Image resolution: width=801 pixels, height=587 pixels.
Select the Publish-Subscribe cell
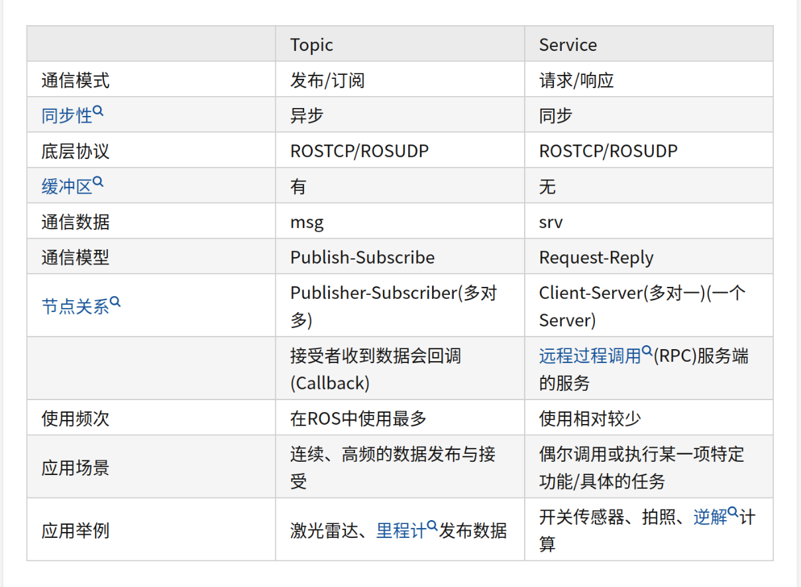362,258
